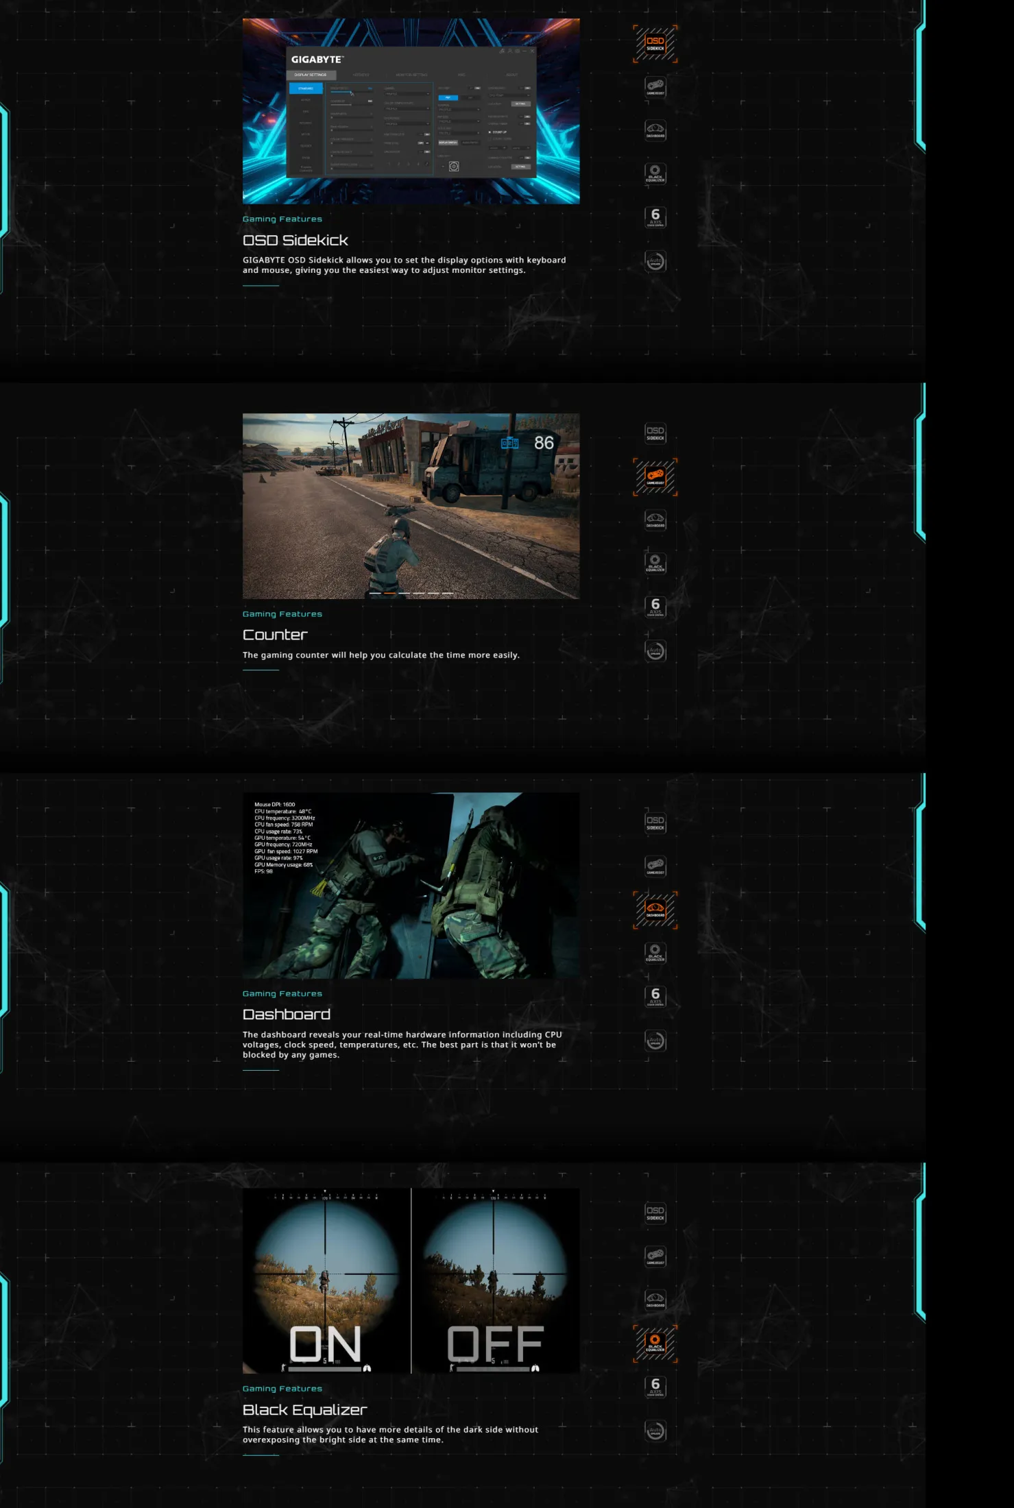Open OSD Sidekick icon in the Dashboard section
This screenshot has height=1508, width=1014.
pos(655,823)
